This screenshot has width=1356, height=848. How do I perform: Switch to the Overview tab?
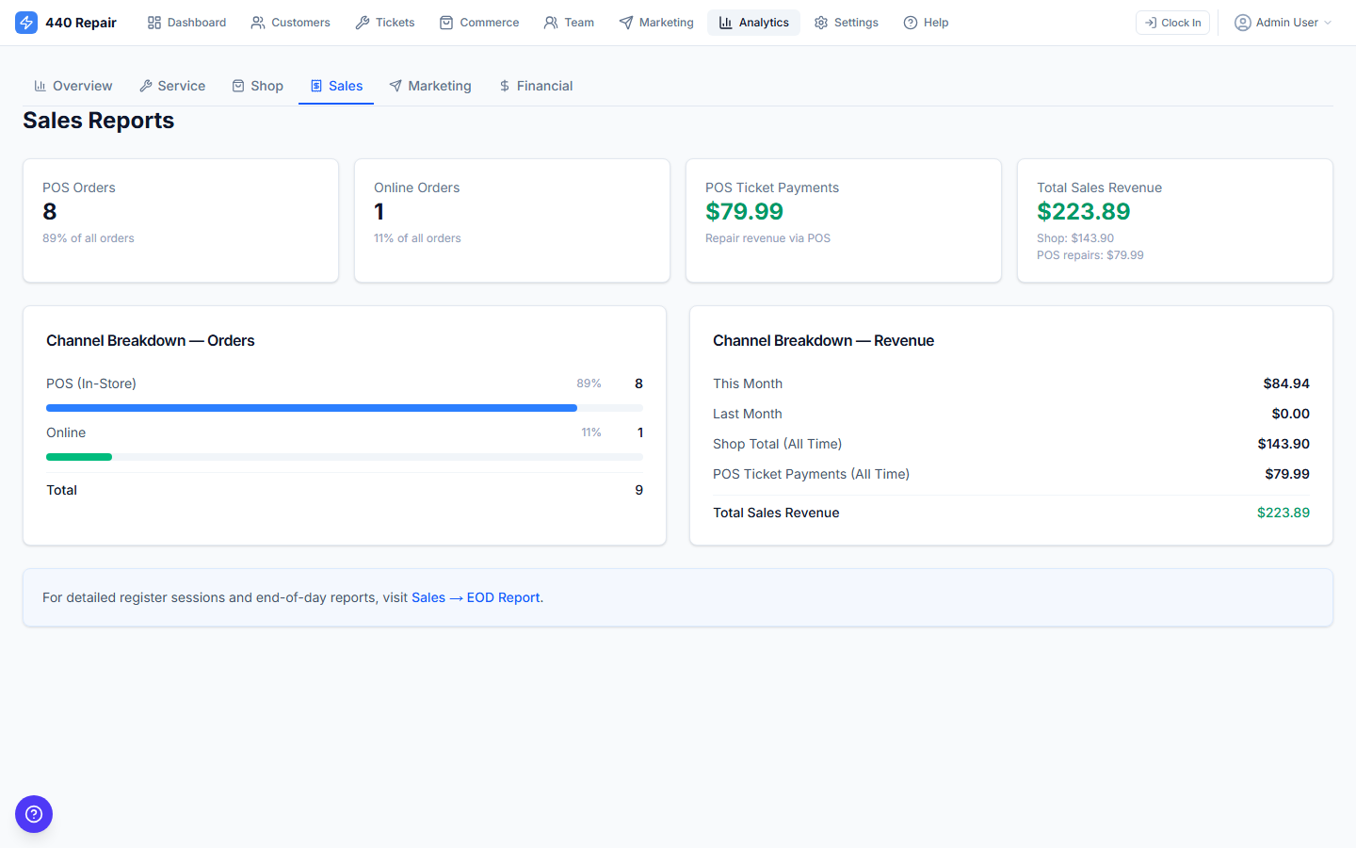click(73, 85)
